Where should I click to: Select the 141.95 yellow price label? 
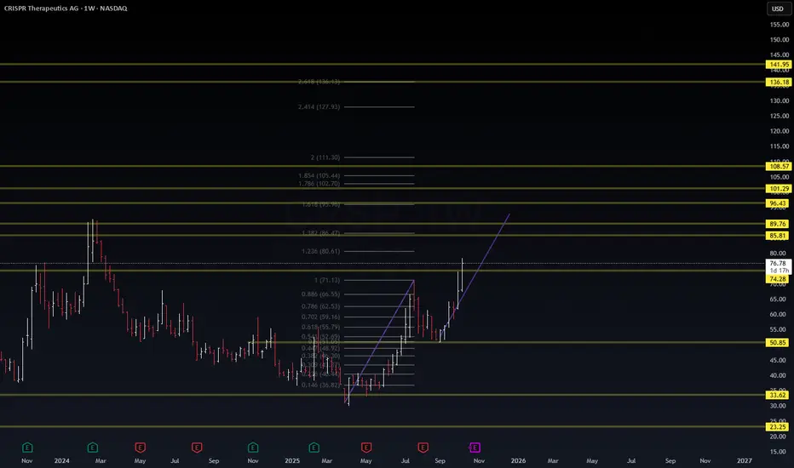point(779,65)
